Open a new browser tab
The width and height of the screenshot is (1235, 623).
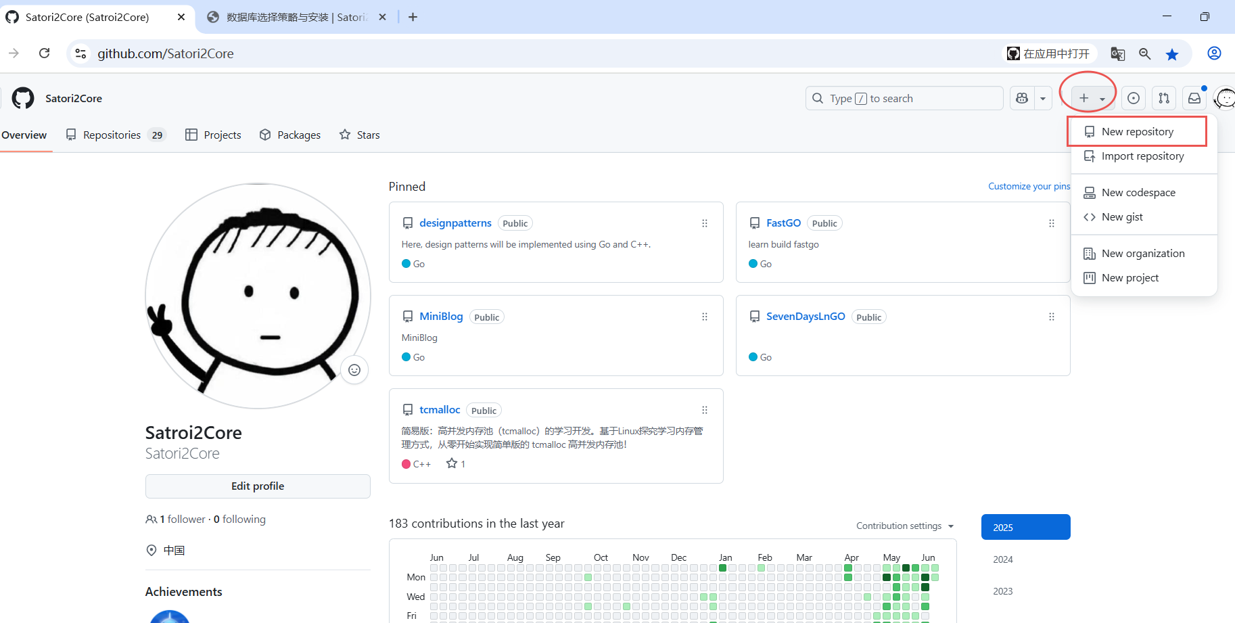(413, 17)
